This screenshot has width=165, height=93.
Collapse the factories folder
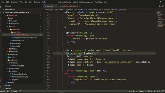tap(14, 63)
